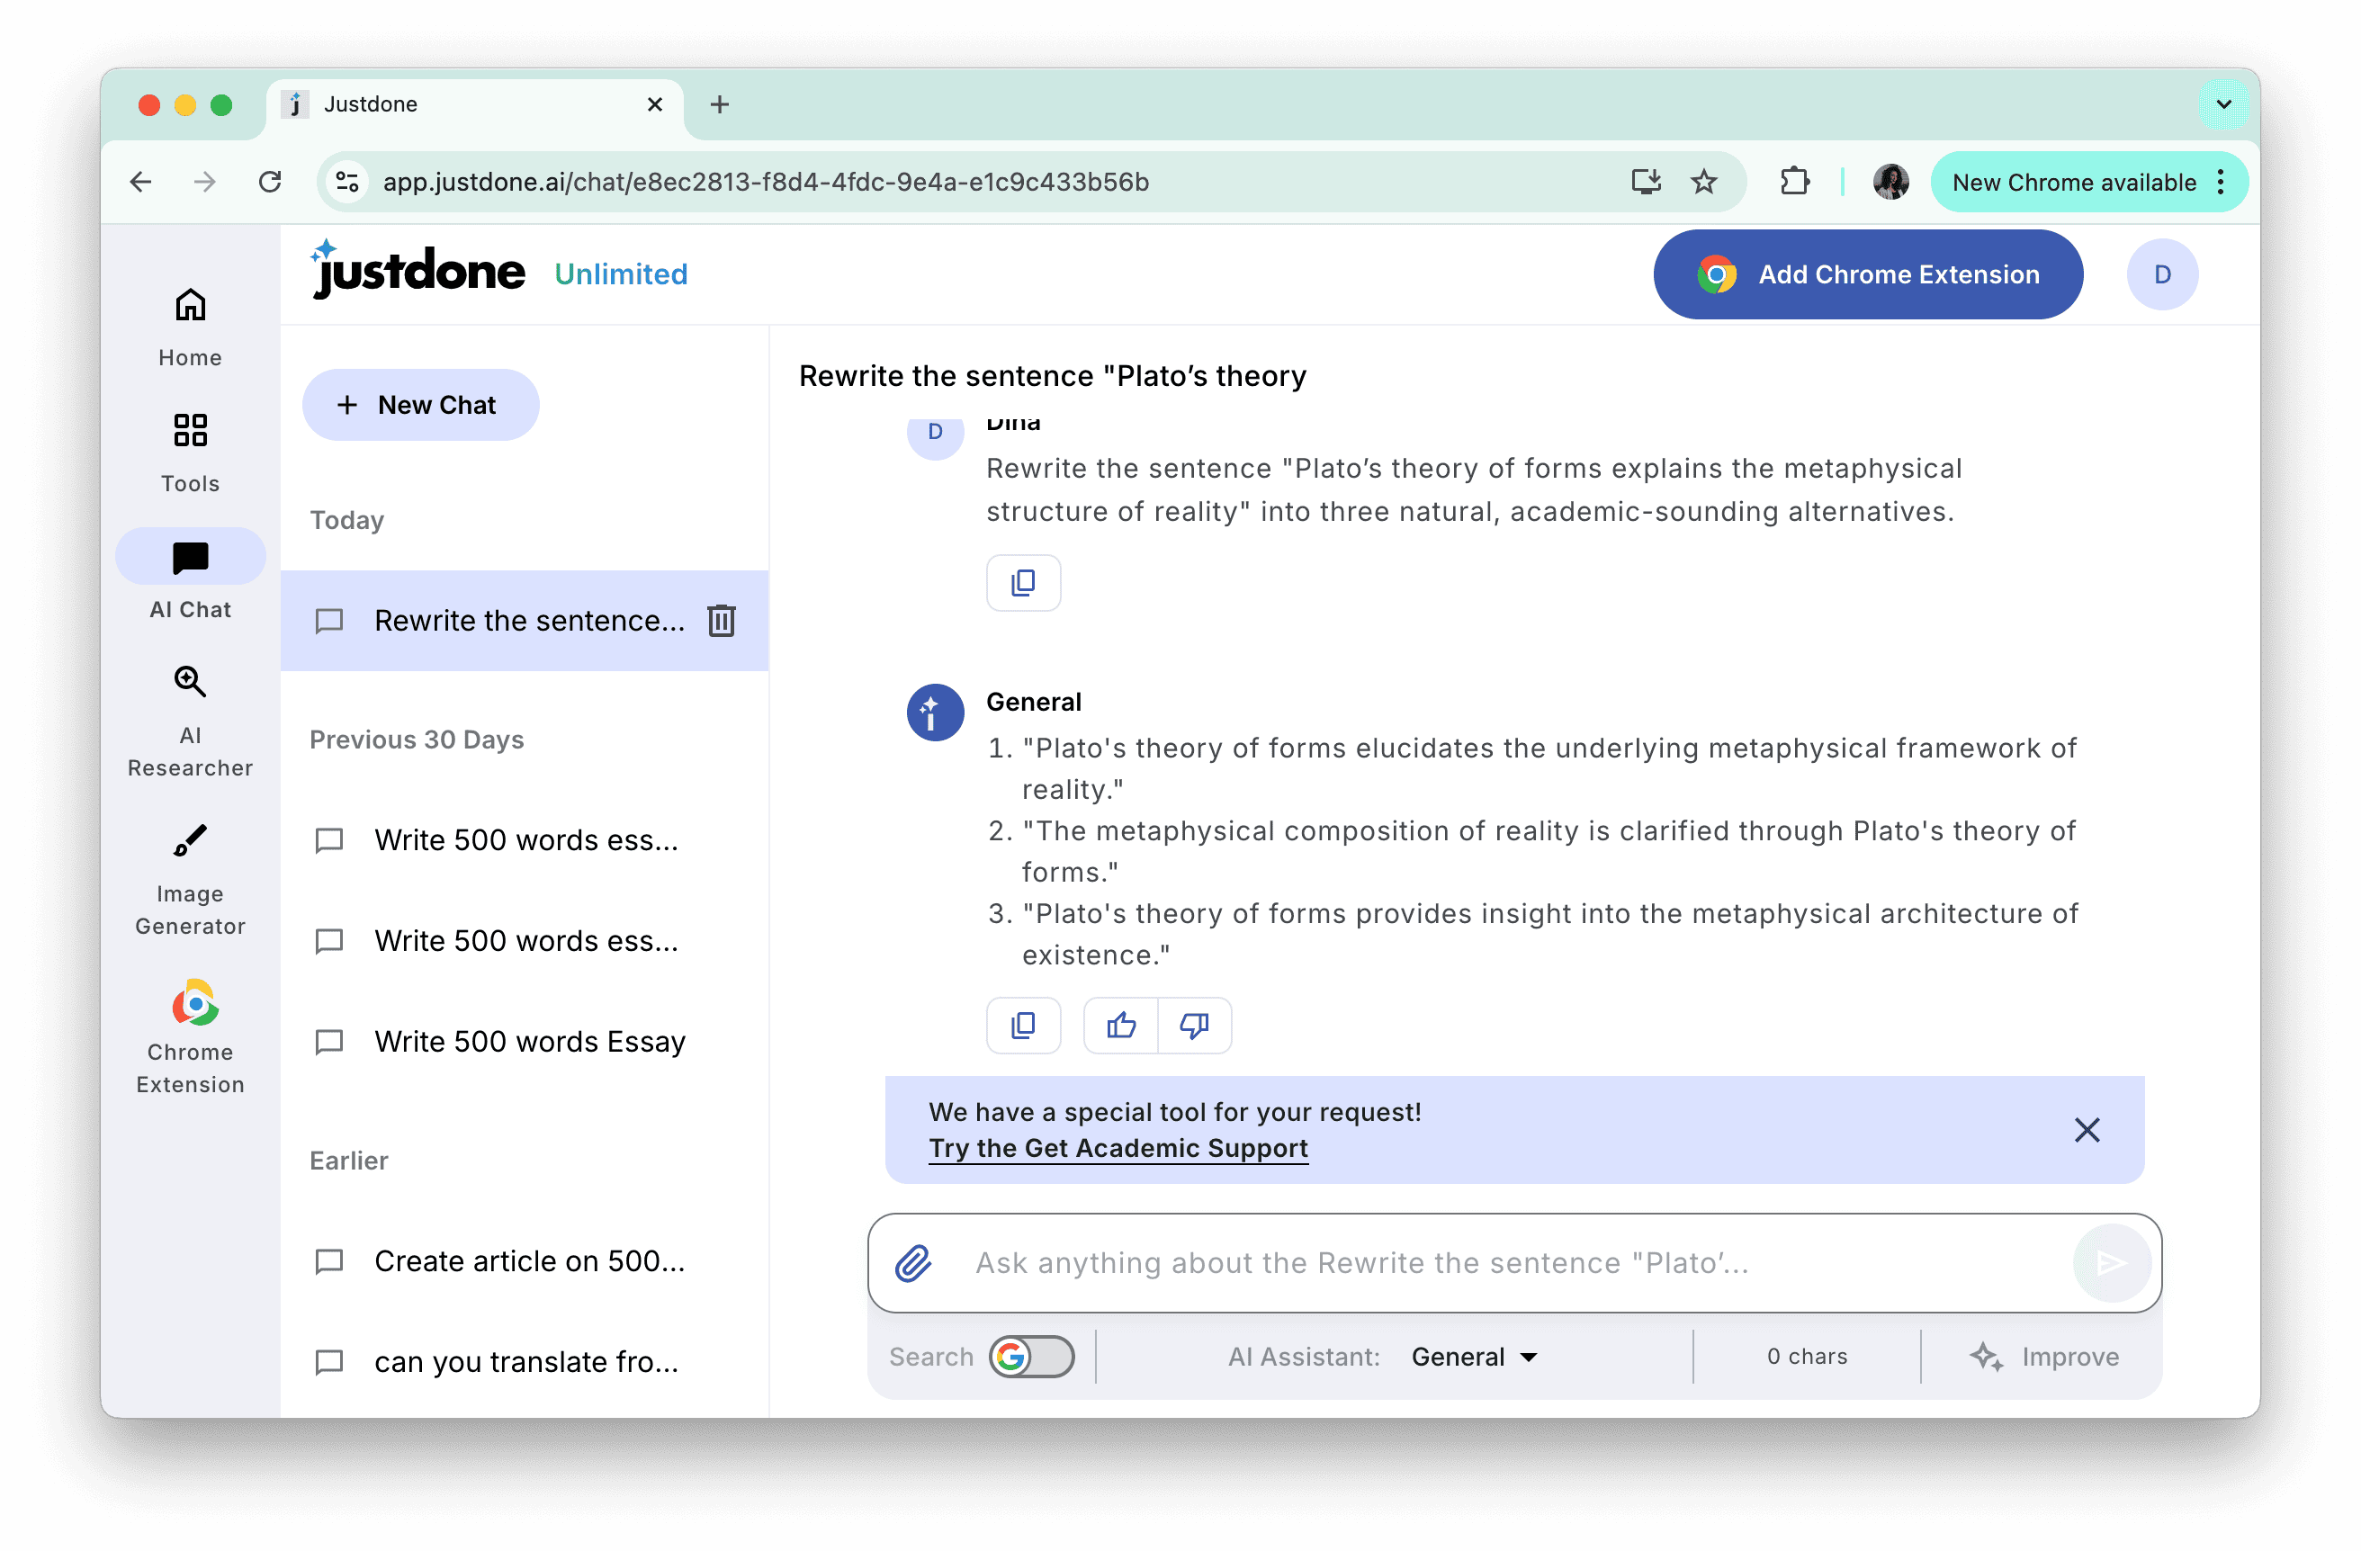The image size is (2361, 1551).
Task: Dismiss the special tool banner
Action: (x=2087, y=1131)
